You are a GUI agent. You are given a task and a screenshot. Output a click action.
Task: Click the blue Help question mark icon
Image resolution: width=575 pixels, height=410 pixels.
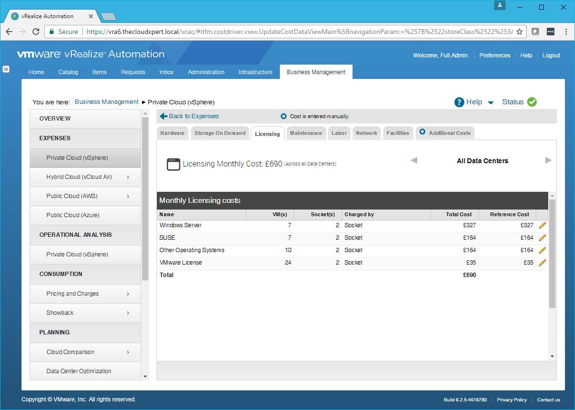tap(459, 102)
